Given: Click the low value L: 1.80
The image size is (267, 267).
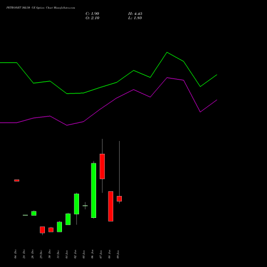Looking at the screenshot, I should [x=135, y=18].
